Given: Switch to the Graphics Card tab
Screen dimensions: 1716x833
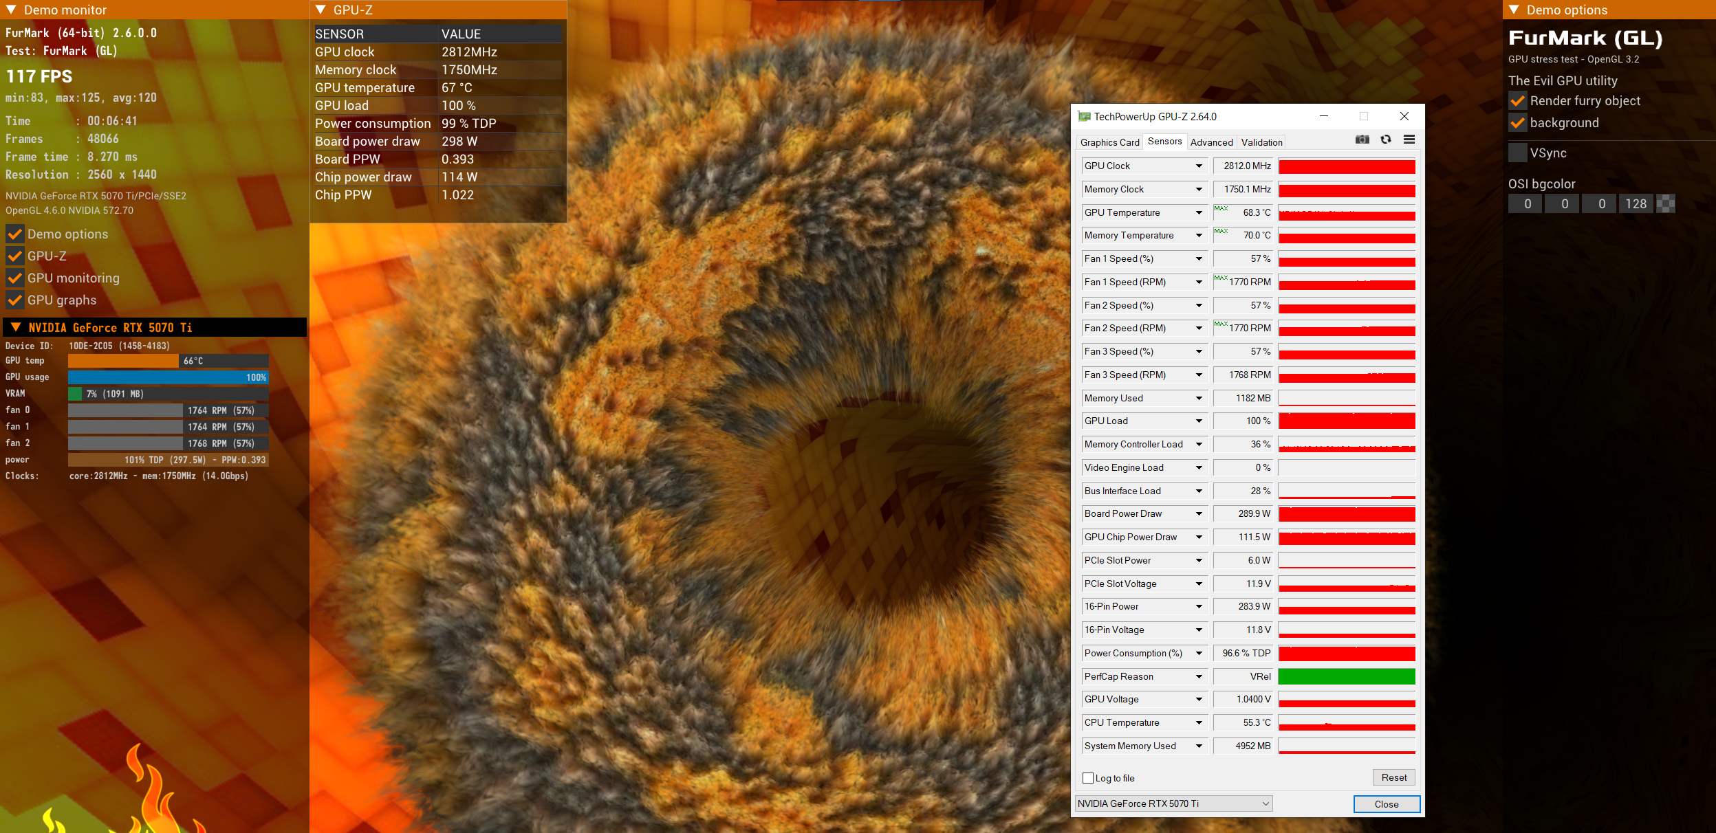Looking at the screenshot, I should click(x=1109, y=142).
